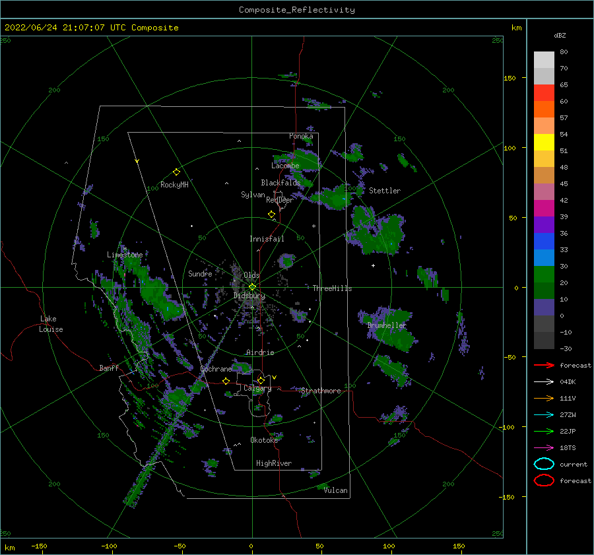Click the Innisfail city label
The image size is (594, 555).
(x=267, y=239)
